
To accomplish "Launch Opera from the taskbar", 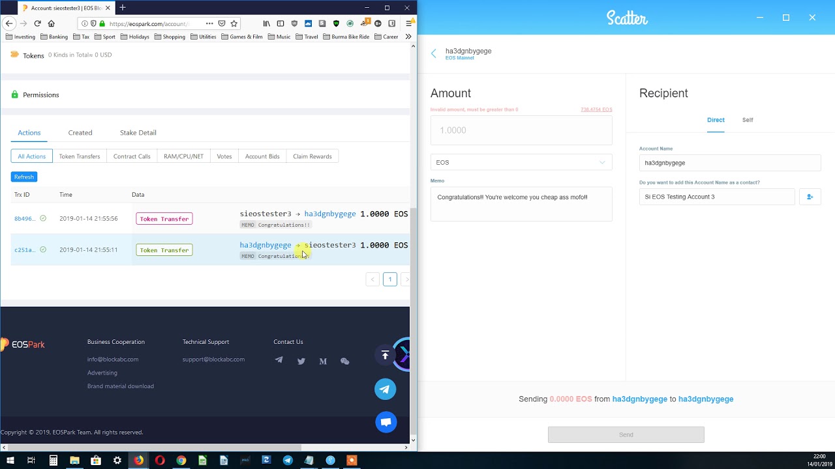I will tap(160, 461).
